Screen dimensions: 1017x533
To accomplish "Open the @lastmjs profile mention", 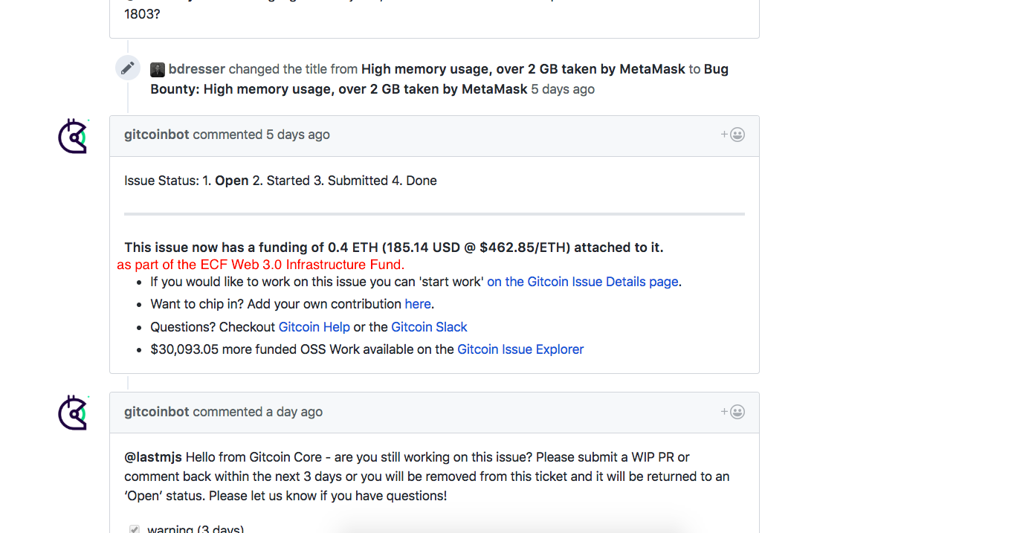I will pyautogui.click(x=153, y=456).
